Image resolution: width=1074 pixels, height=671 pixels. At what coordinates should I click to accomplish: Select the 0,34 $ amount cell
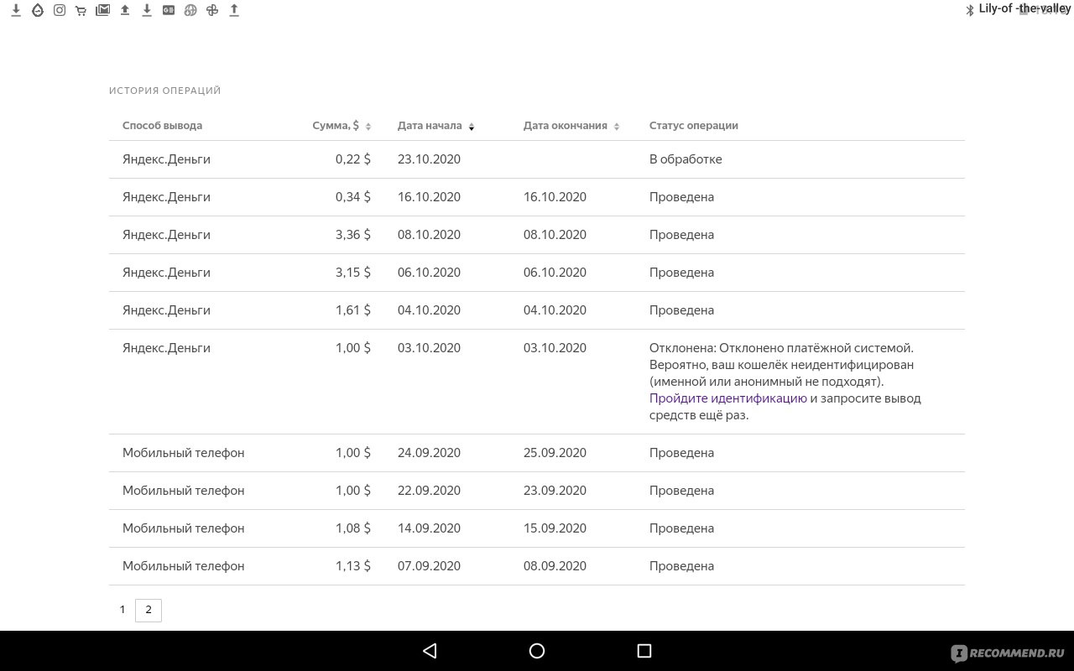tap(353, 197)
